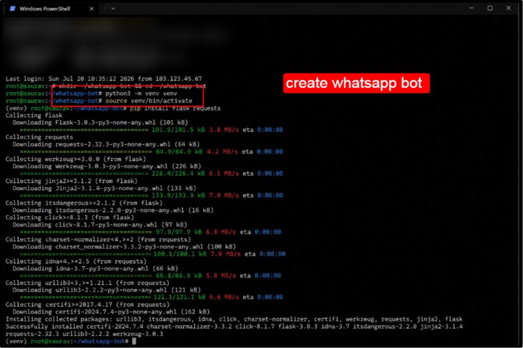Click the IP address 103.123.45.67
523x348 pixels.
[179, 79]
